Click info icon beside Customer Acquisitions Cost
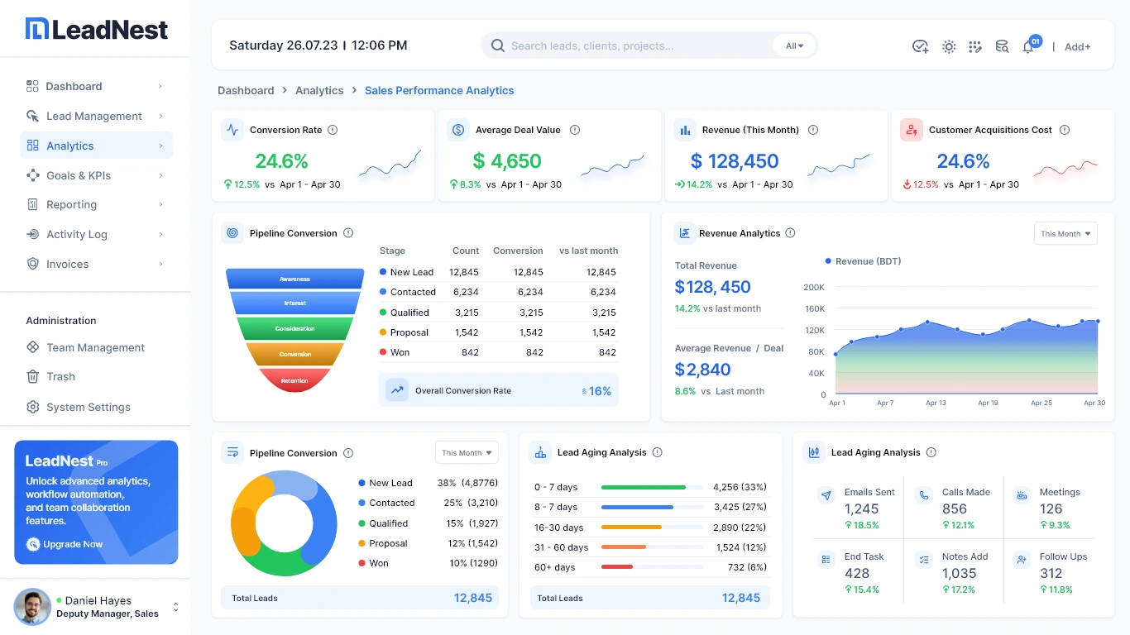Screen dimensions: 1130x635 [x=1065, y=130]
